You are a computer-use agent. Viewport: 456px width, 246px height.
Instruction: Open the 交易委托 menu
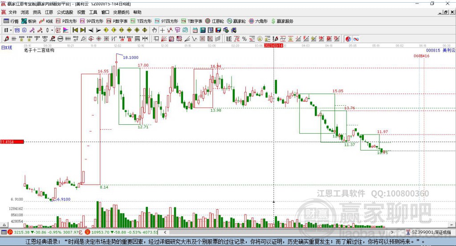click(121, 12)
